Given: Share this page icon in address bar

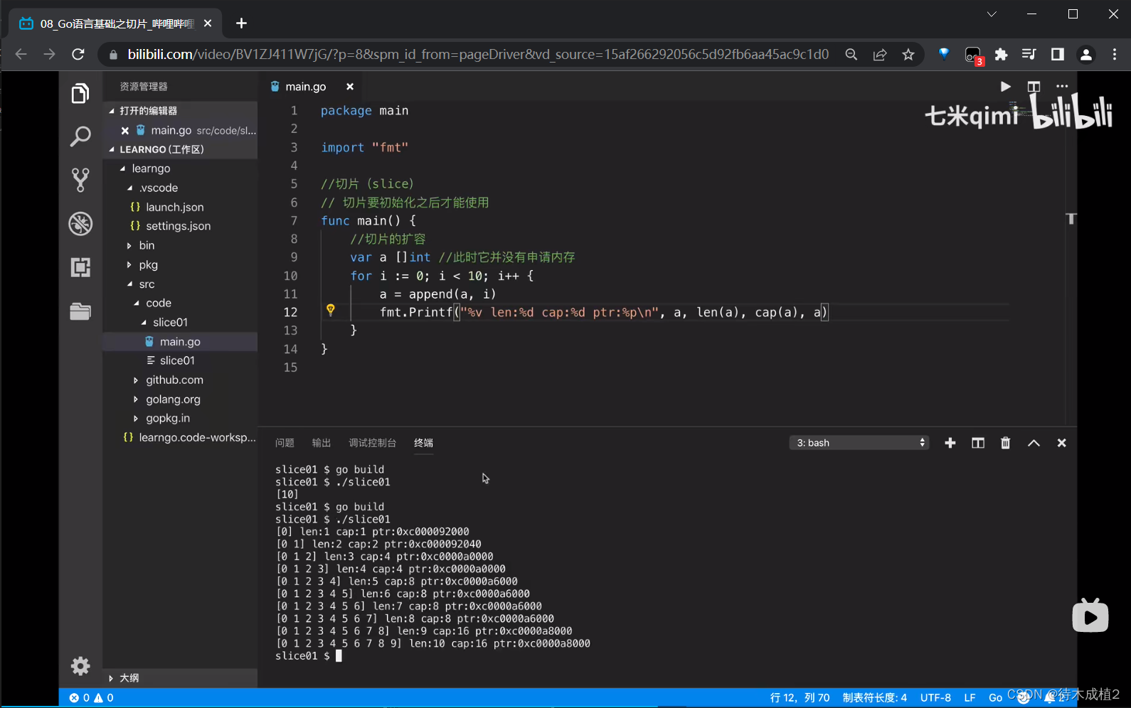Looking at the screenshot, I should point(880,55).
